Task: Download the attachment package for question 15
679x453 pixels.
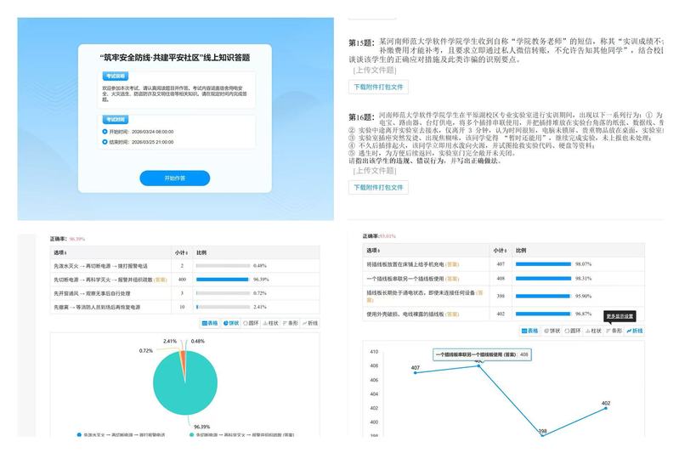Action: (x=379, y=87)
